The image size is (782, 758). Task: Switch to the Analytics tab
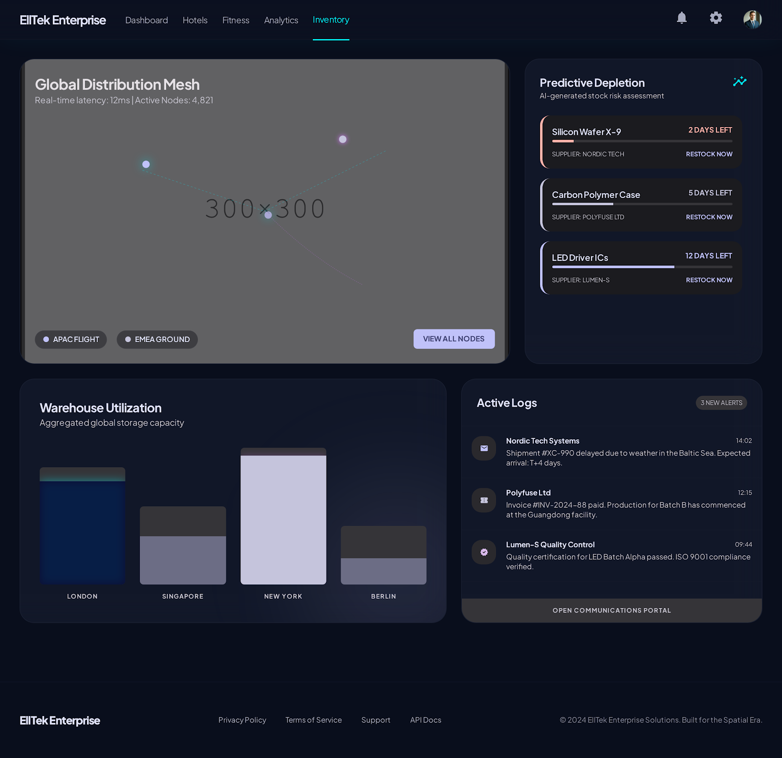click(281, 20)
